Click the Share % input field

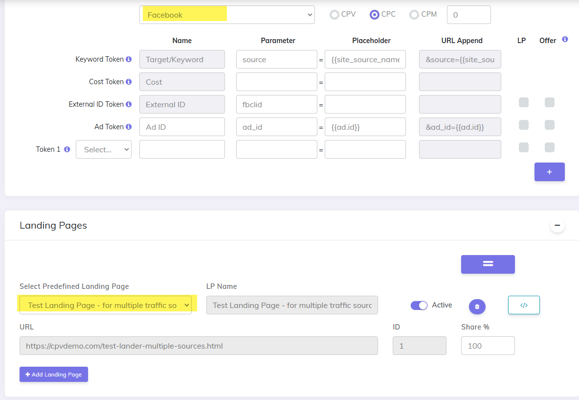point(488,346)
